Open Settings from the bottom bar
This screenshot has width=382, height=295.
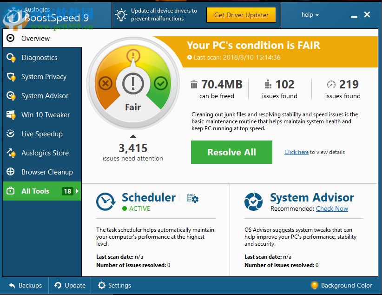114,285
